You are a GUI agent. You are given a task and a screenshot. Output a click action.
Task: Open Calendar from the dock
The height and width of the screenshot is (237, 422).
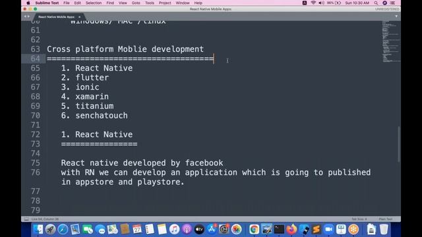click(137, 229)
